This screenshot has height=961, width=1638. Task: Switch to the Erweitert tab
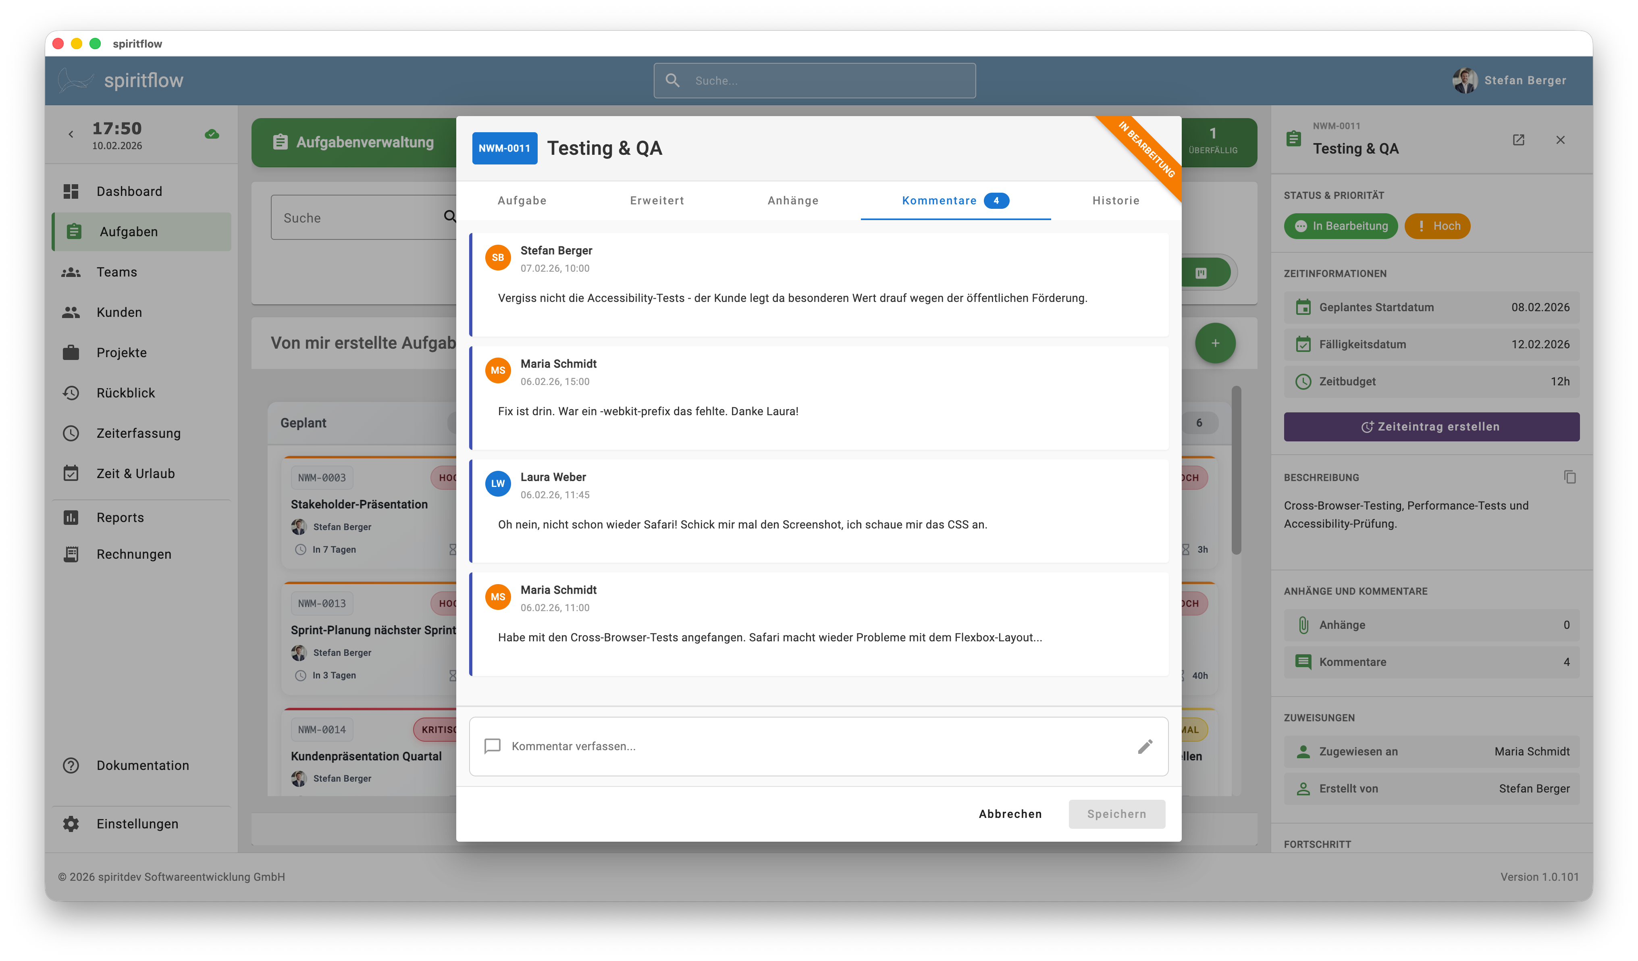click(657, 201)
